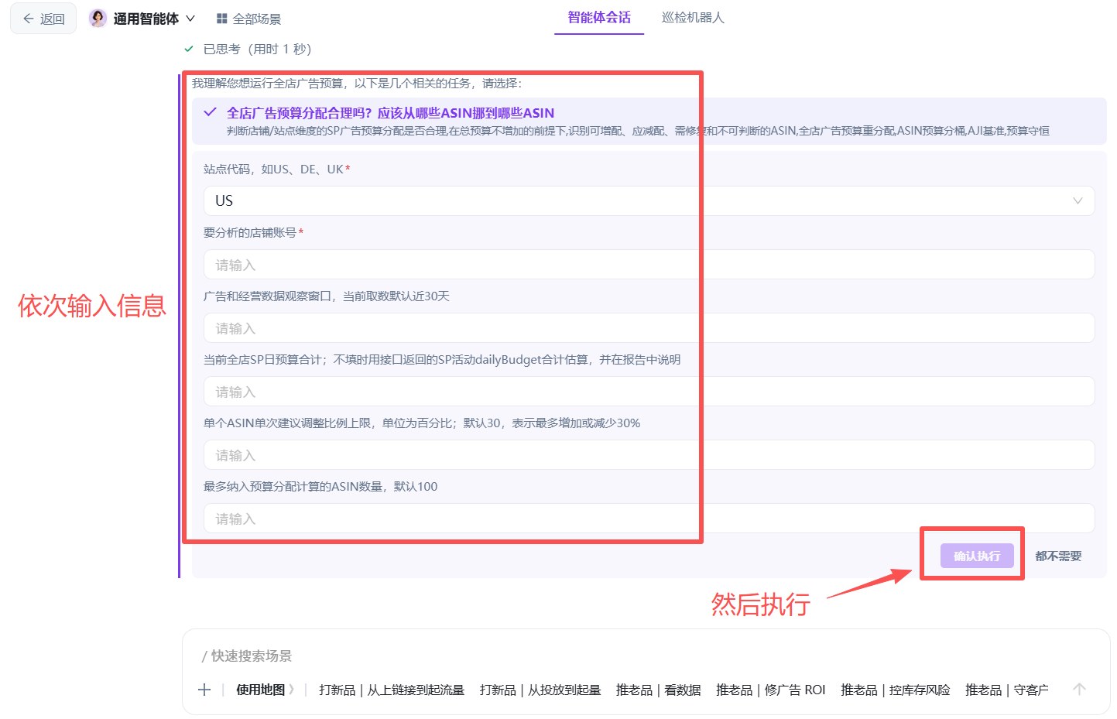The height and width of the screenshot is (719, 1117).
Task: Click the US dropdown arrow
Action: pos(1078,200)
